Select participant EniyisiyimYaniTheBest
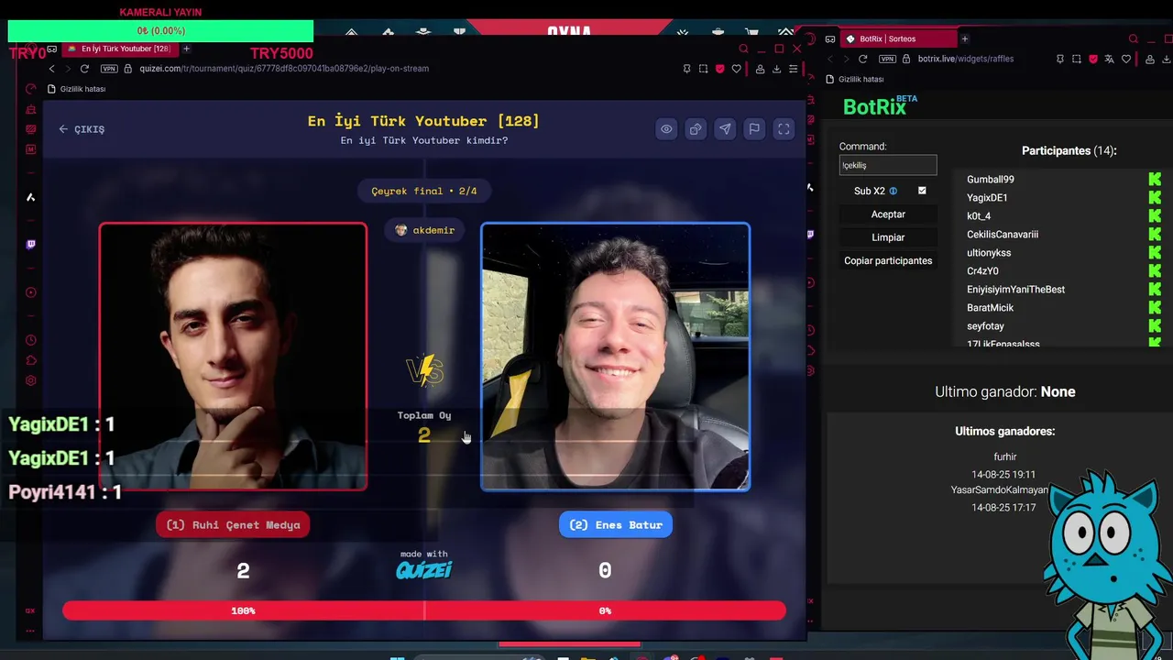 pyautogui.click(x=1015, y=290)
